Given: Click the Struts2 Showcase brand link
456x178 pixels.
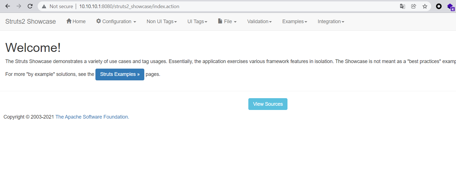Looking at the screenshot, I should coord(30,21).
